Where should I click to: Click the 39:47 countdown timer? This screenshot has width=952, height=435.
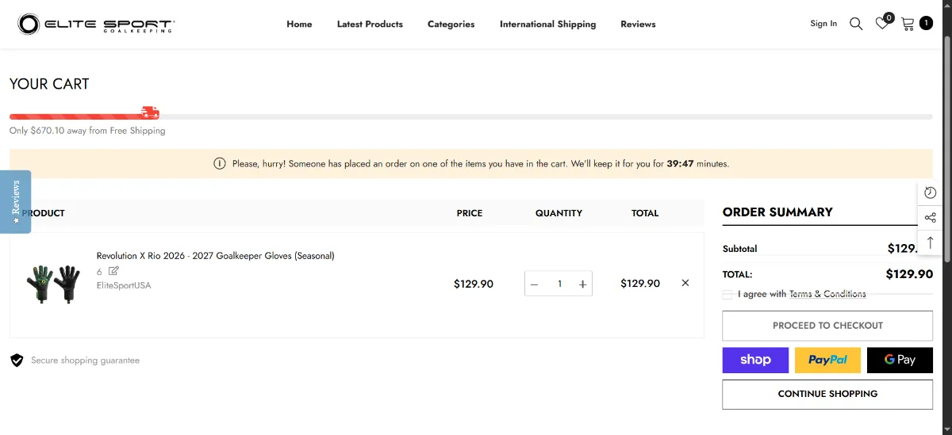681,164
